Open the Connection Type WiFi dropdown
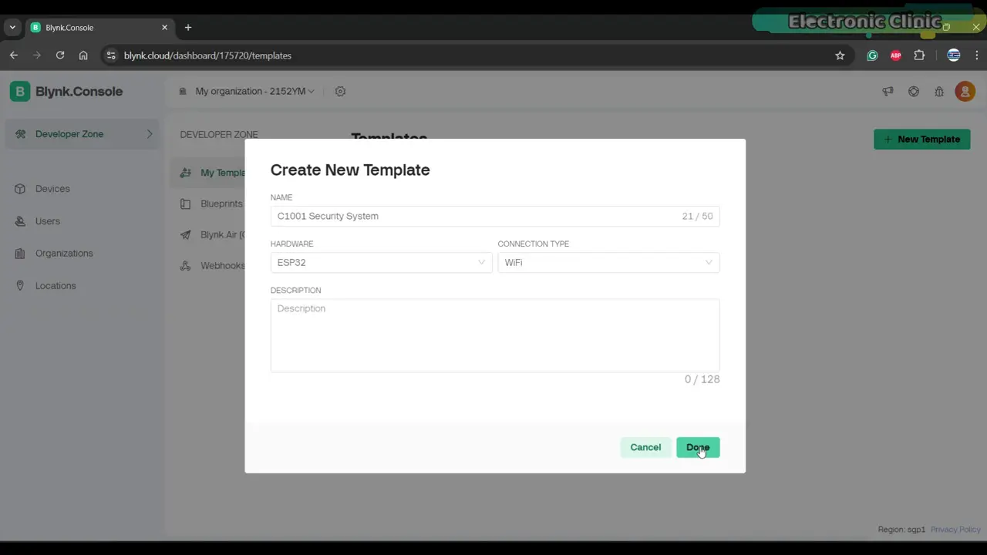Image resolution: width=987 pixels, height=555 pixels. pyautogui.click(x=608, y=262)
